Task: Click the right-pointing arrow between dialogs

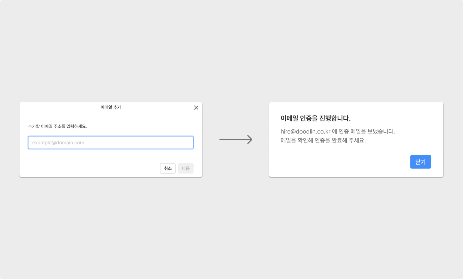Action: [x=236, y=139]
